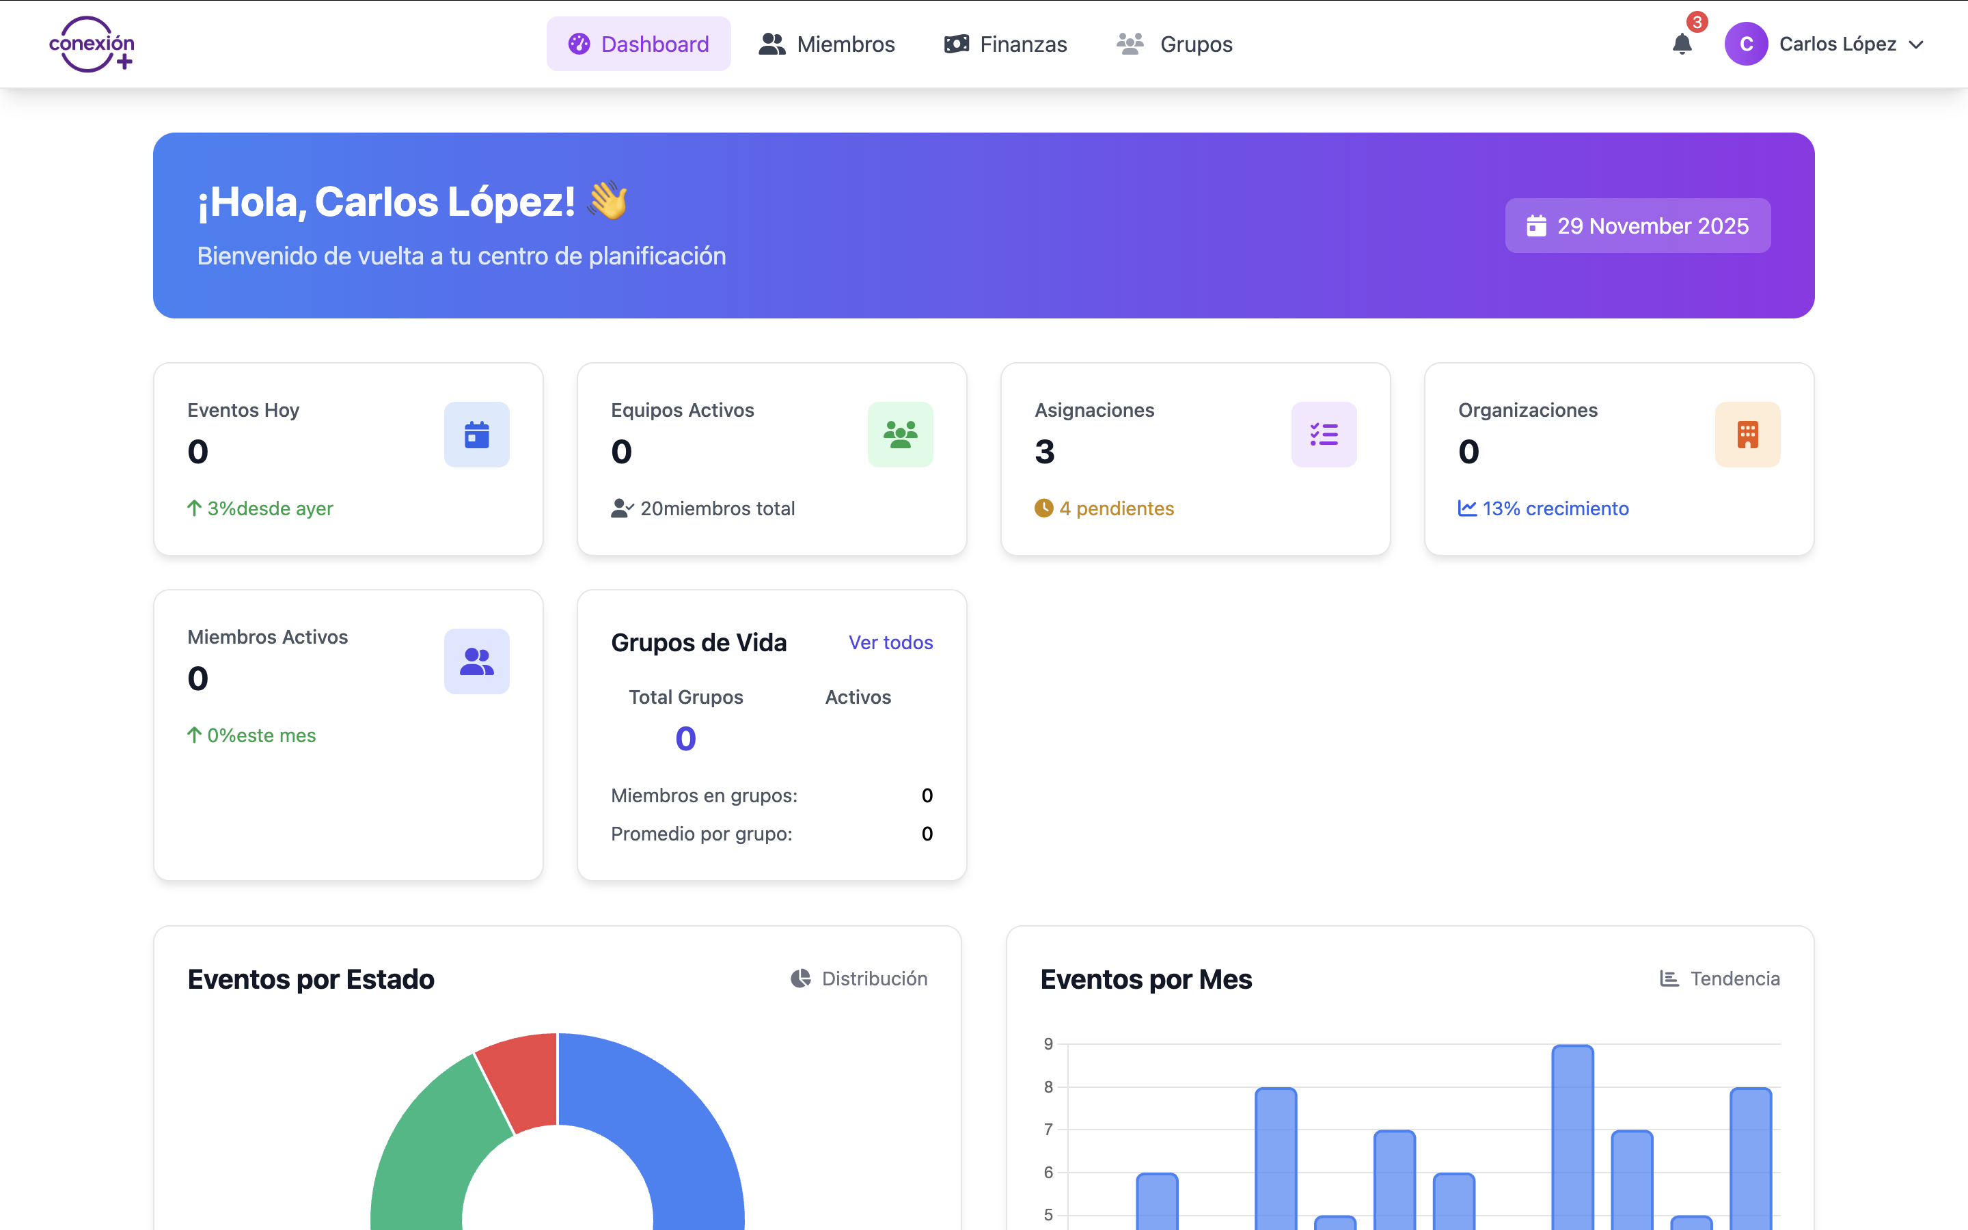Click the people icon in Miembros Activos
The width and height of the screenshot is (1968, 1230).
tap(476, 661)
